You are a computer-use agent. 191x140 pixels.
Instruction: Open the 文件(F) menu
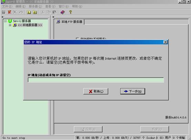point(7,6)
